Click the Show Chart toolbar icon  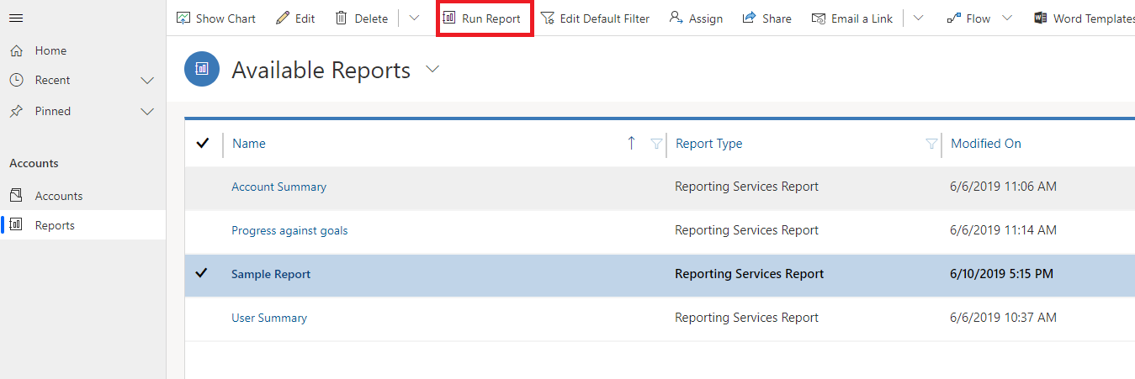pos(183,18)
